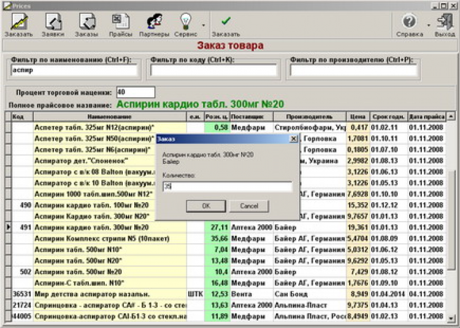
Task: Open Справка help icon
Action: pyautogui.click(x=409, y=22)
